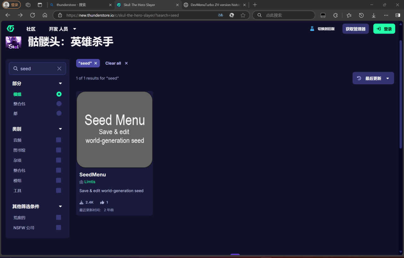Open a new browser tab with plus
Viewport: 404px width, 258px height.
255,5
